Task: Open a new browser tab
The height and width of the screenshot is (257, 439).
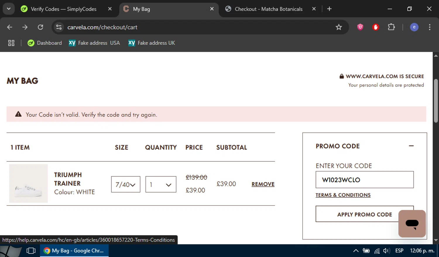Action: click(x=329, y=9)
